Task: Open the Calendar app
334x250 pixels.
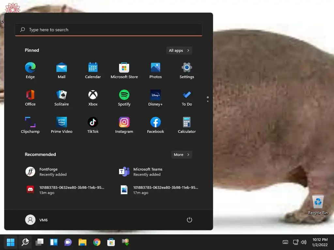Action: tap(93, 71)
